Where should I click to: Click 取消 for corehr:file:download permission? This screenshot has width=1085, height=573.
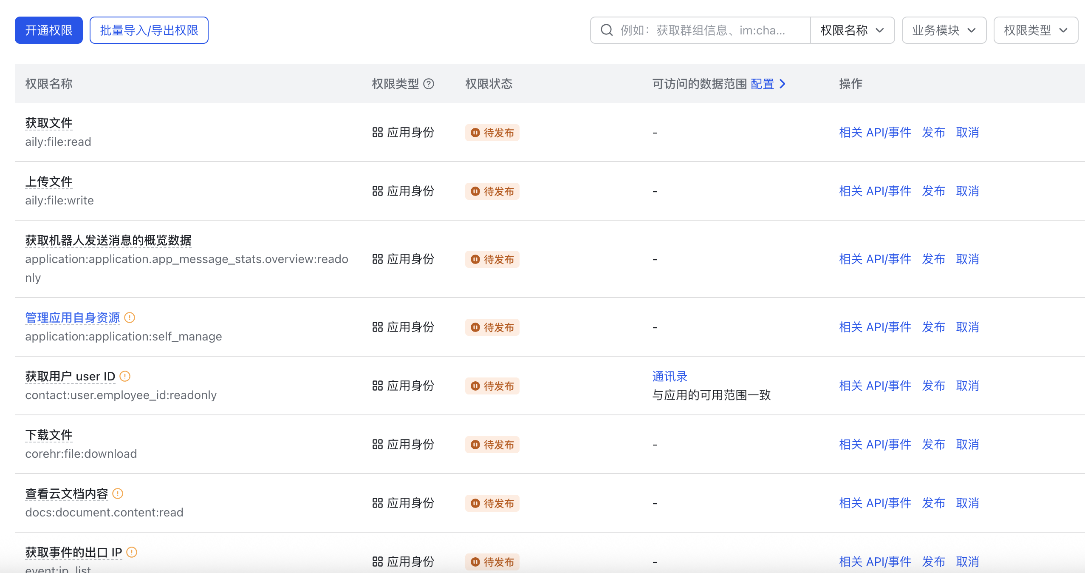[x=967, y=445]
